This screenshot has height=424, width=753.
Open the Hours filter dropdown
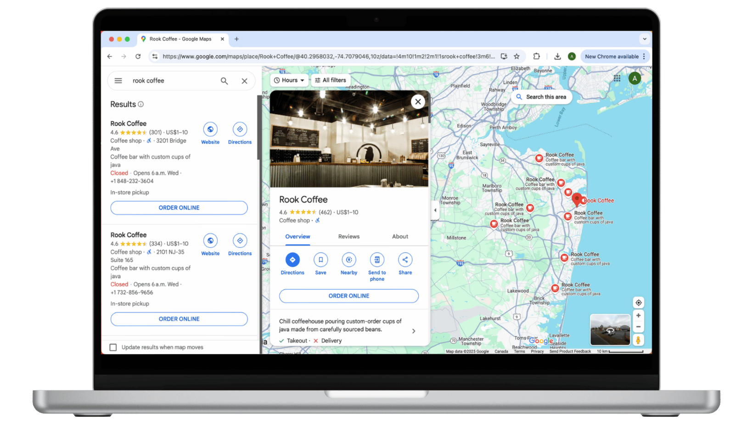coord(289,80)
